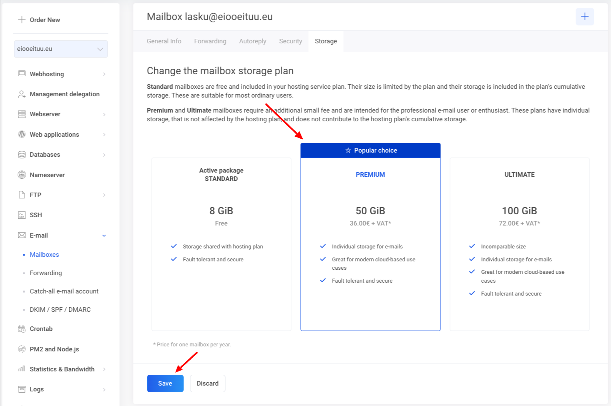The height and width of the screenshot is (406, 611).
Task: Click the plus icon beside mailbox title
Action: pyautogui.click(x=585, y=16)
